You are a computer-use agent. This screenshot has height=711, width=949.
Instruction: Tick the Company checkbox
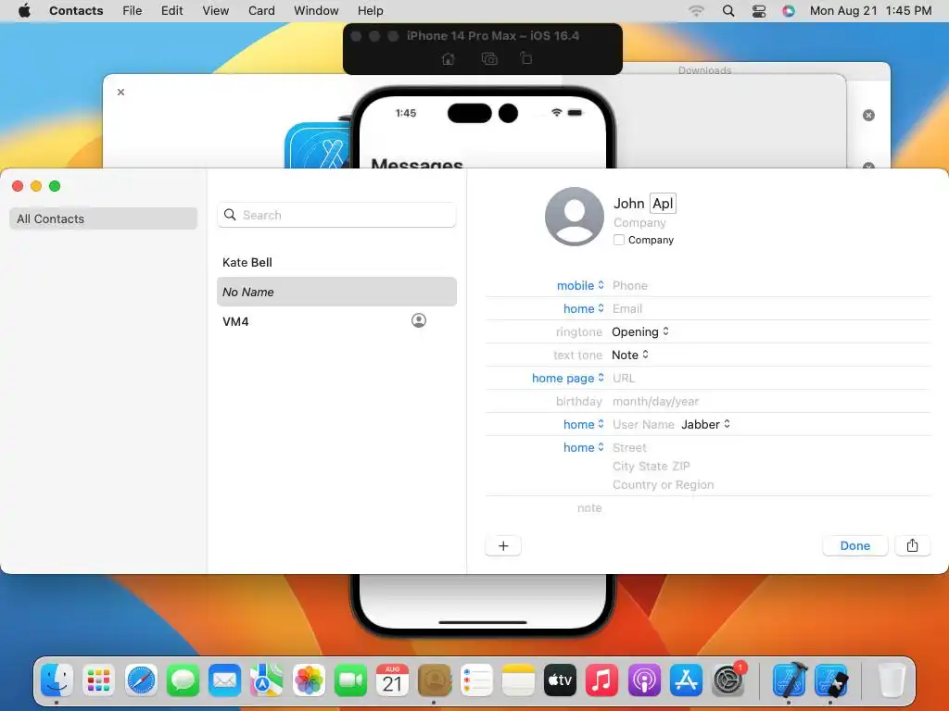pyautogui.click(x=618, y=240)
